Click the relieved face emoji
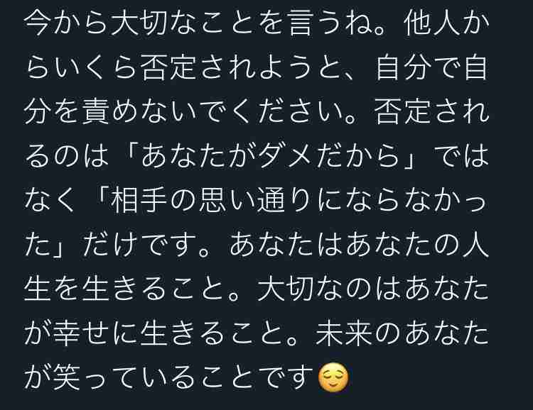 coord(333,377)
